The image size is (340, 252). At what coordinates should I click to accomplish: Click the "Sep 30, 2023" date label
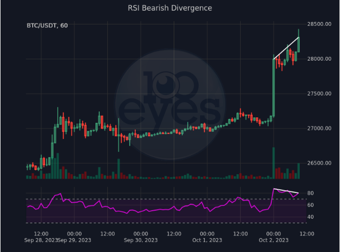click(x=141, y=240)
